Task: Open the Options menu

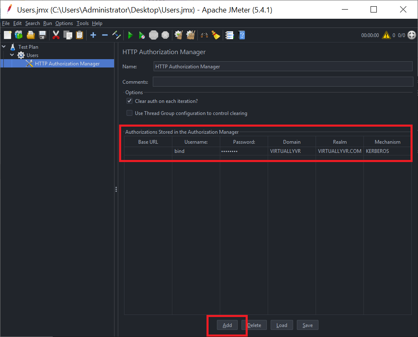Action: pyautogui.click(x=64, y=23)
